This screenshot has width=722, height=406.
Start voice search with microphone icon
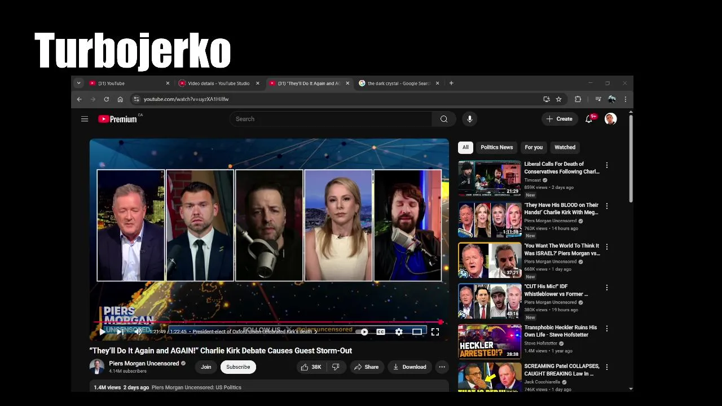click(x=469, y=119)
